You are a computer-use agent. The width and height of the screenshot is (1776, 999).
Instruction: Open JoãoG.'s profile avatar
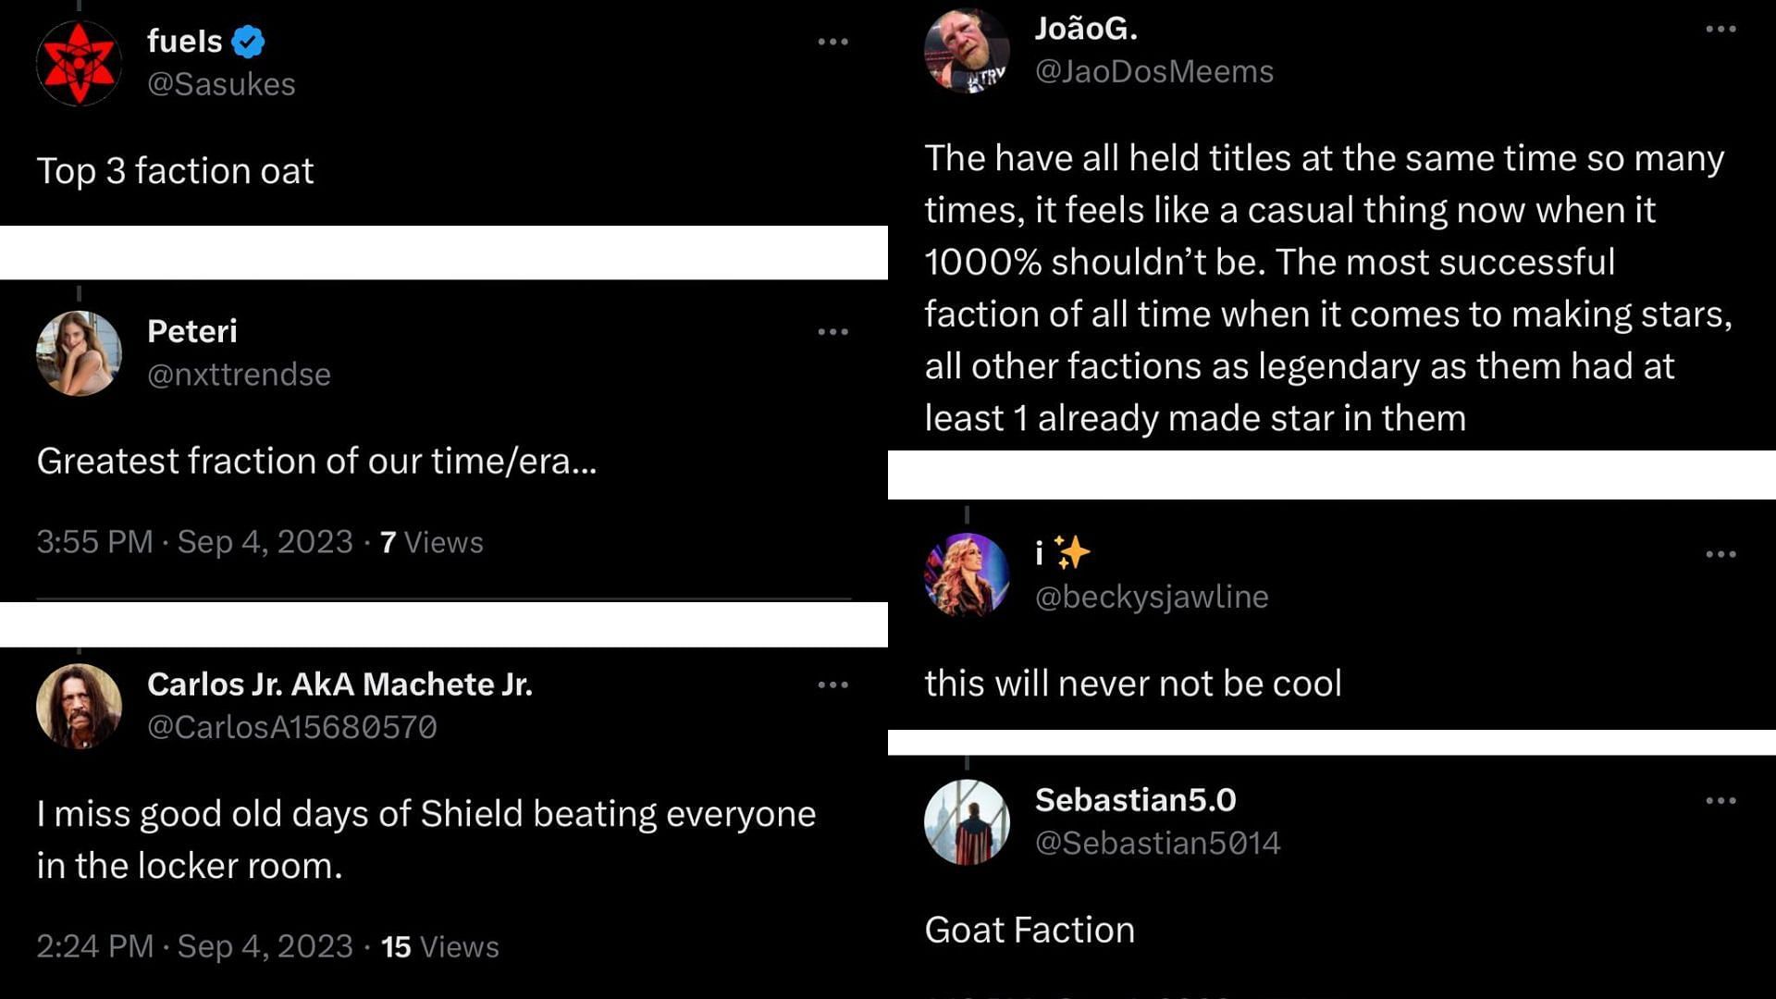coord(967,51)
